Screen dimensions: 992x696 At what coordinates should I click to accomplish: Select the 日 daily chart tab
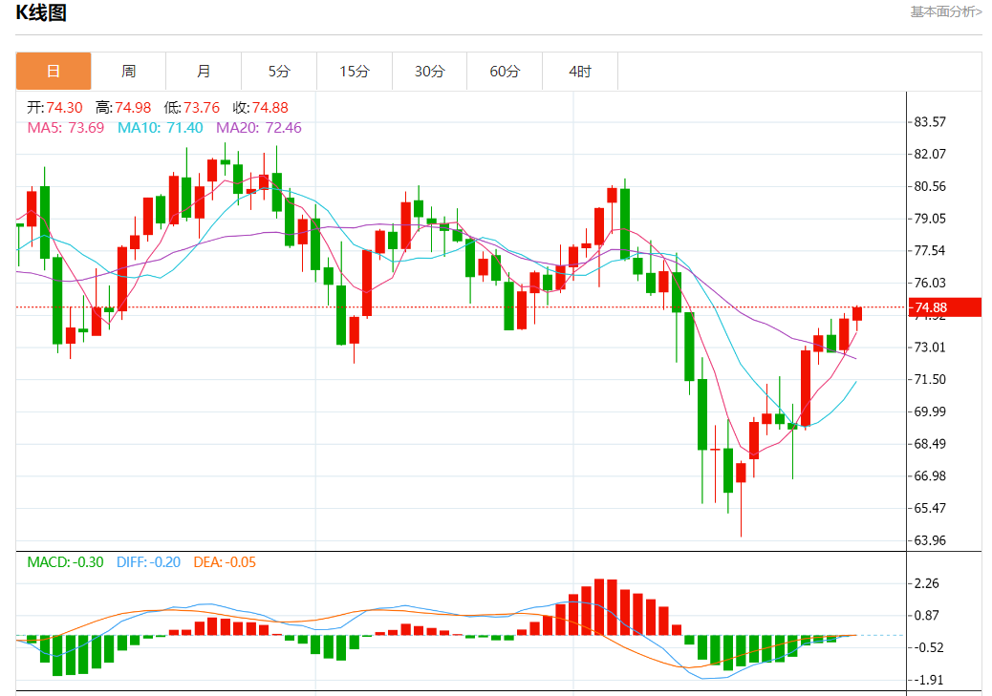(54, 72)
